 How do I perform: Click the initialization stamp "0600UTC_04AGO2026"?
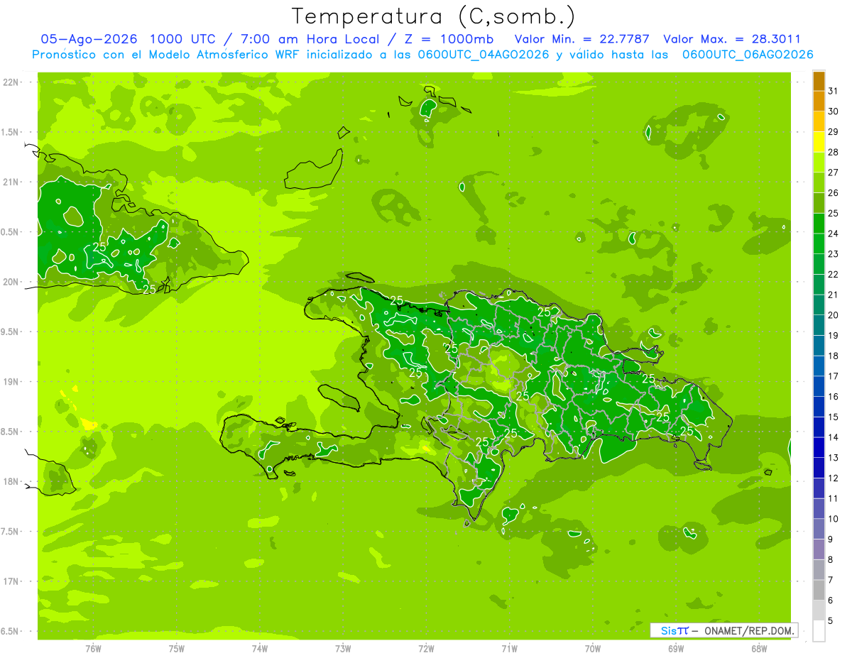484,55
